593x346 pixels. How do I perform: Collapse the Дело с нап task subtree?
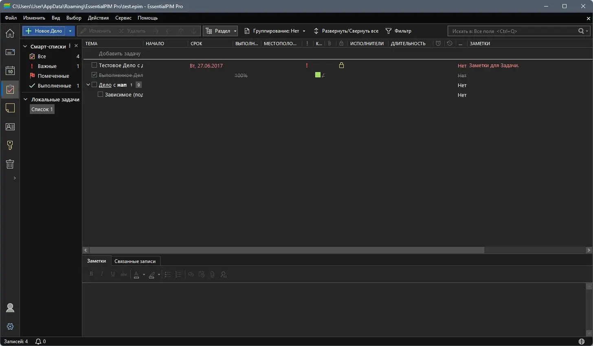coord(88,85)
